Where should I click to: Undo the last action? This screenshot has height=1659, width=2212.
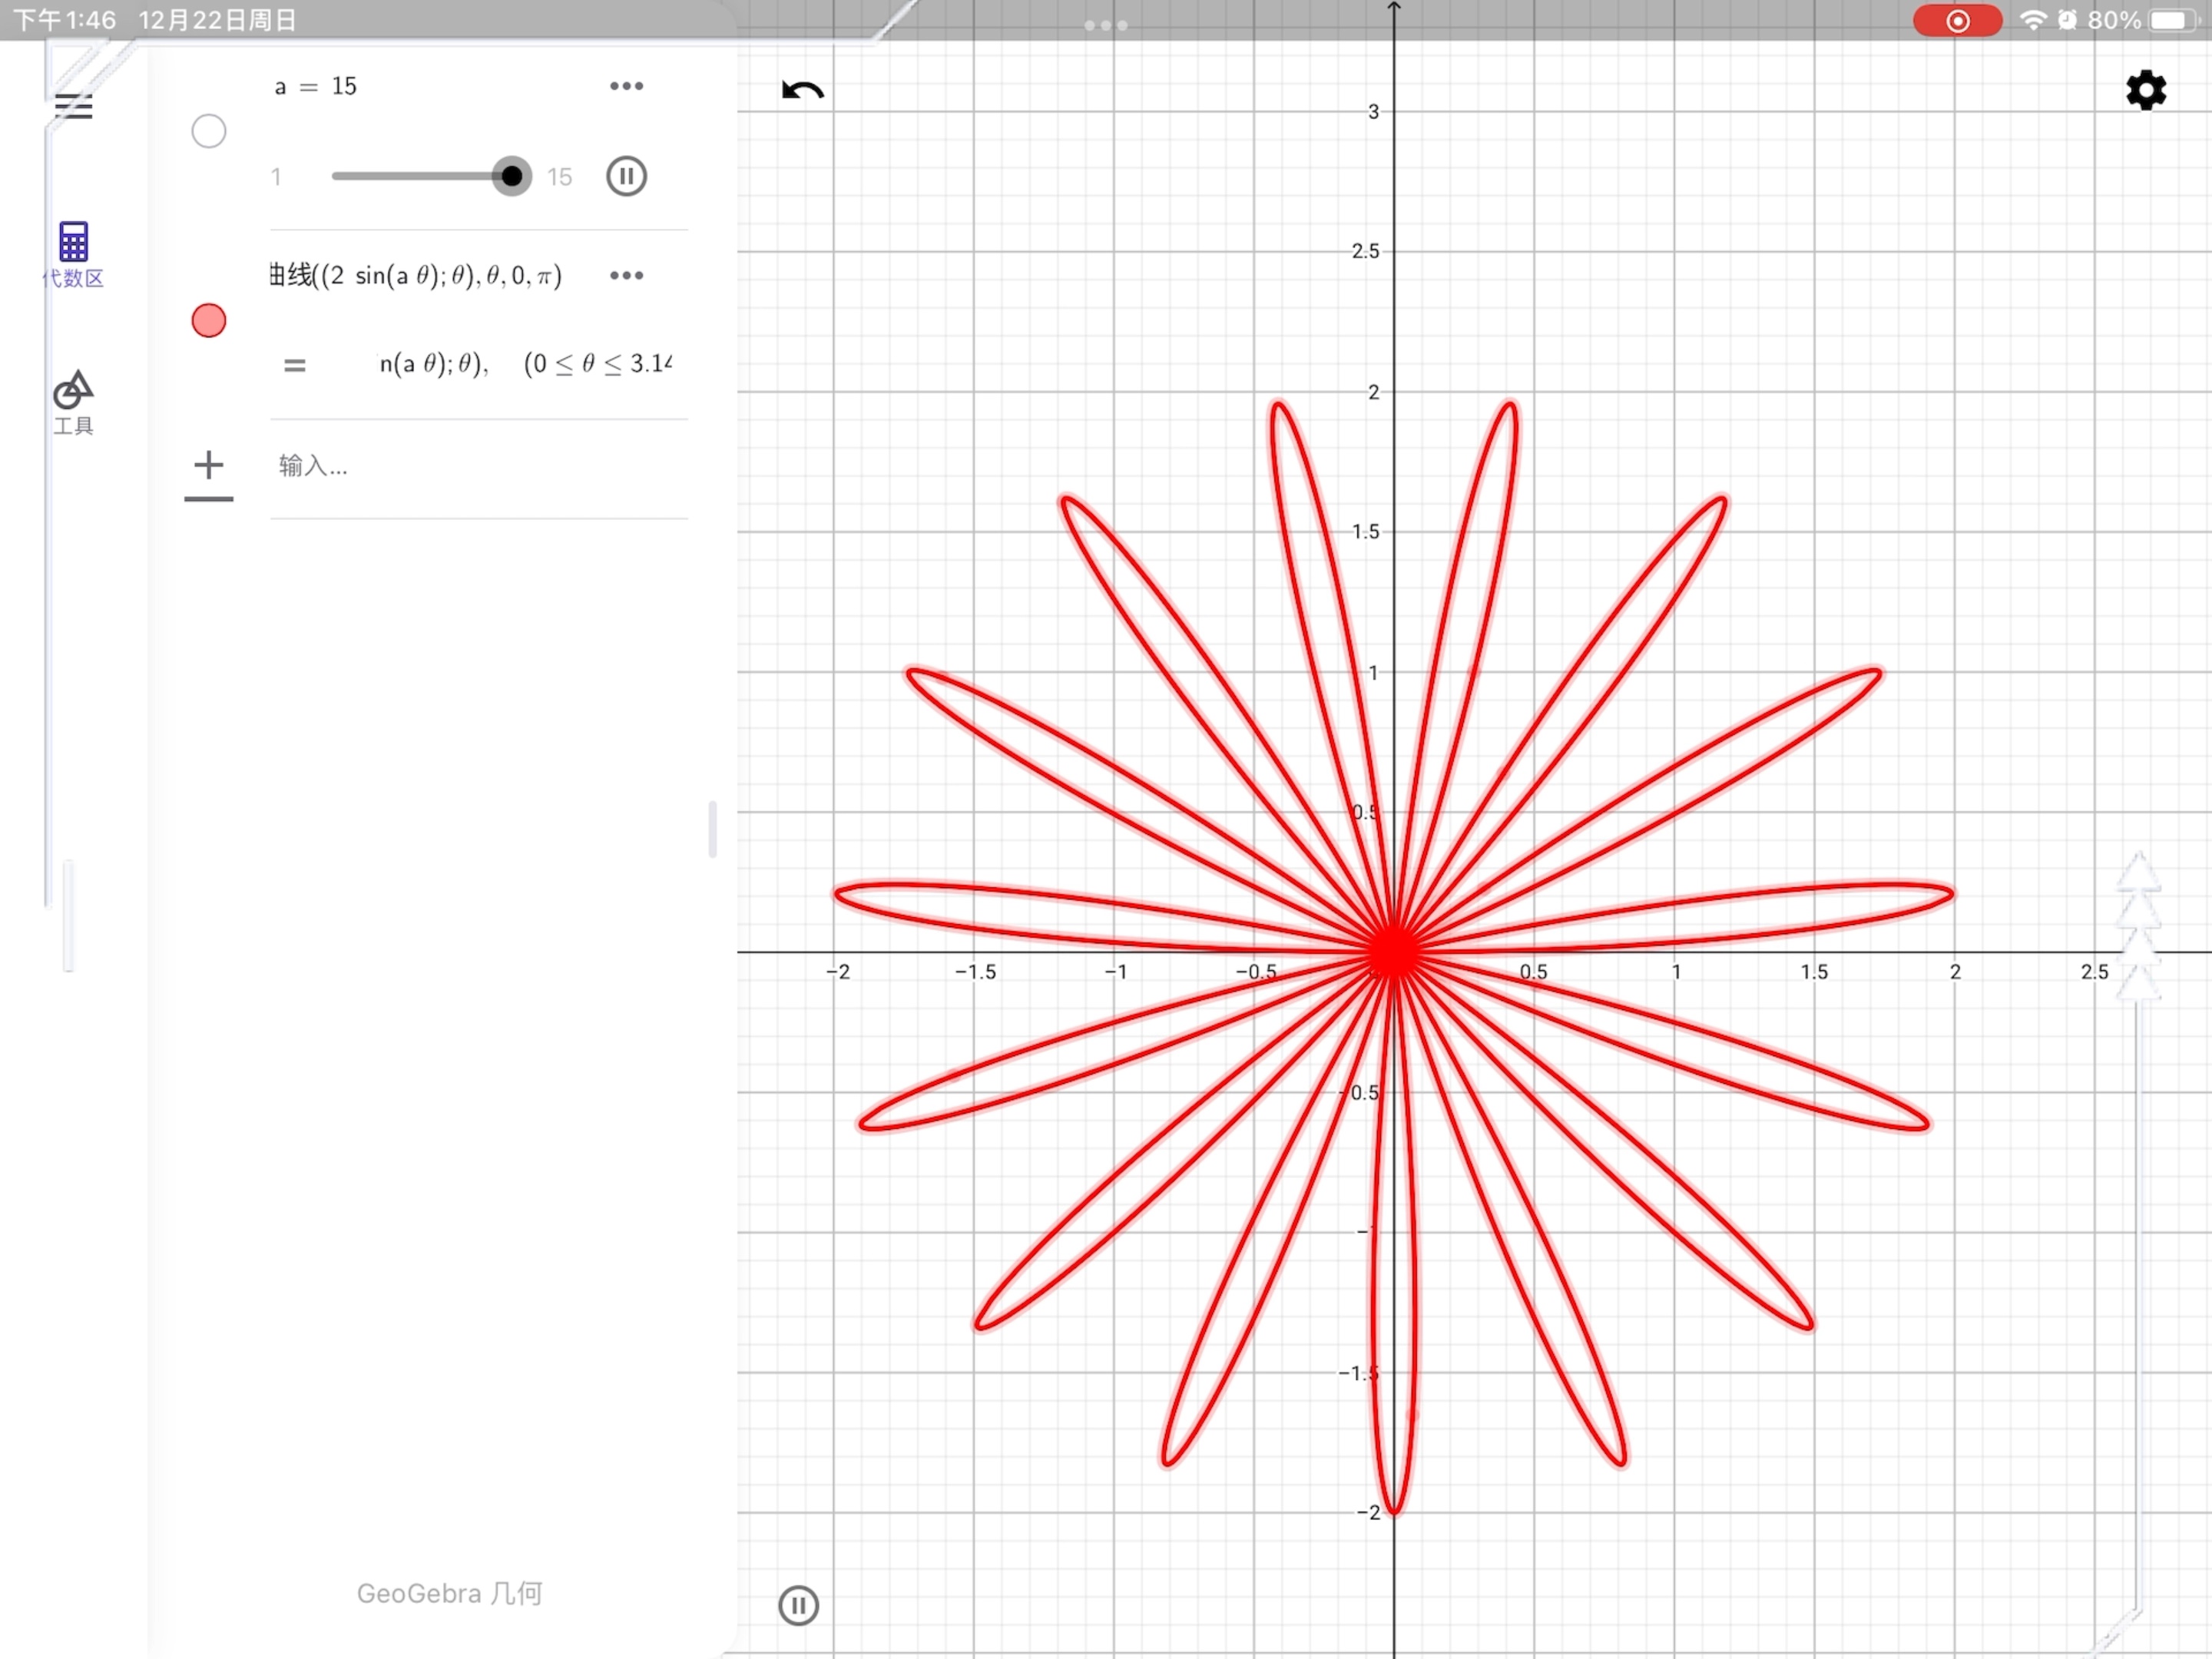point(803,91)
